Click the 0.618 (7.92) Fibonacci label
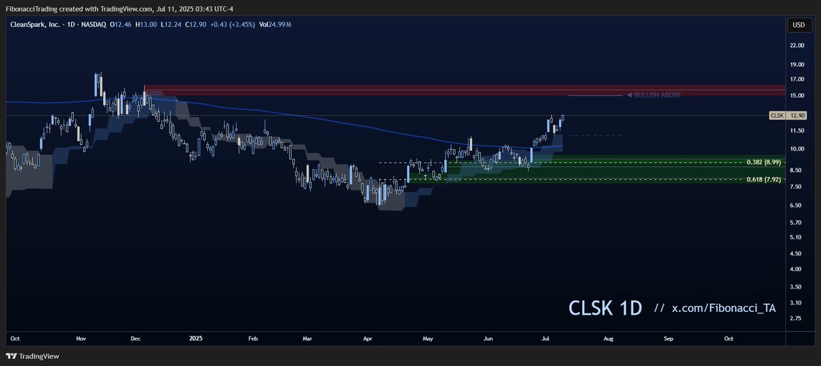This screenshot has height=366, width=821. 764,180
